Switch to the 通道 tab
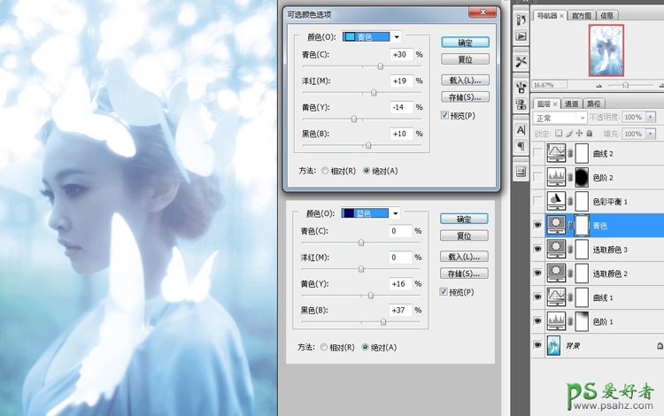The image size is (664, 416). tap(572, 104)
